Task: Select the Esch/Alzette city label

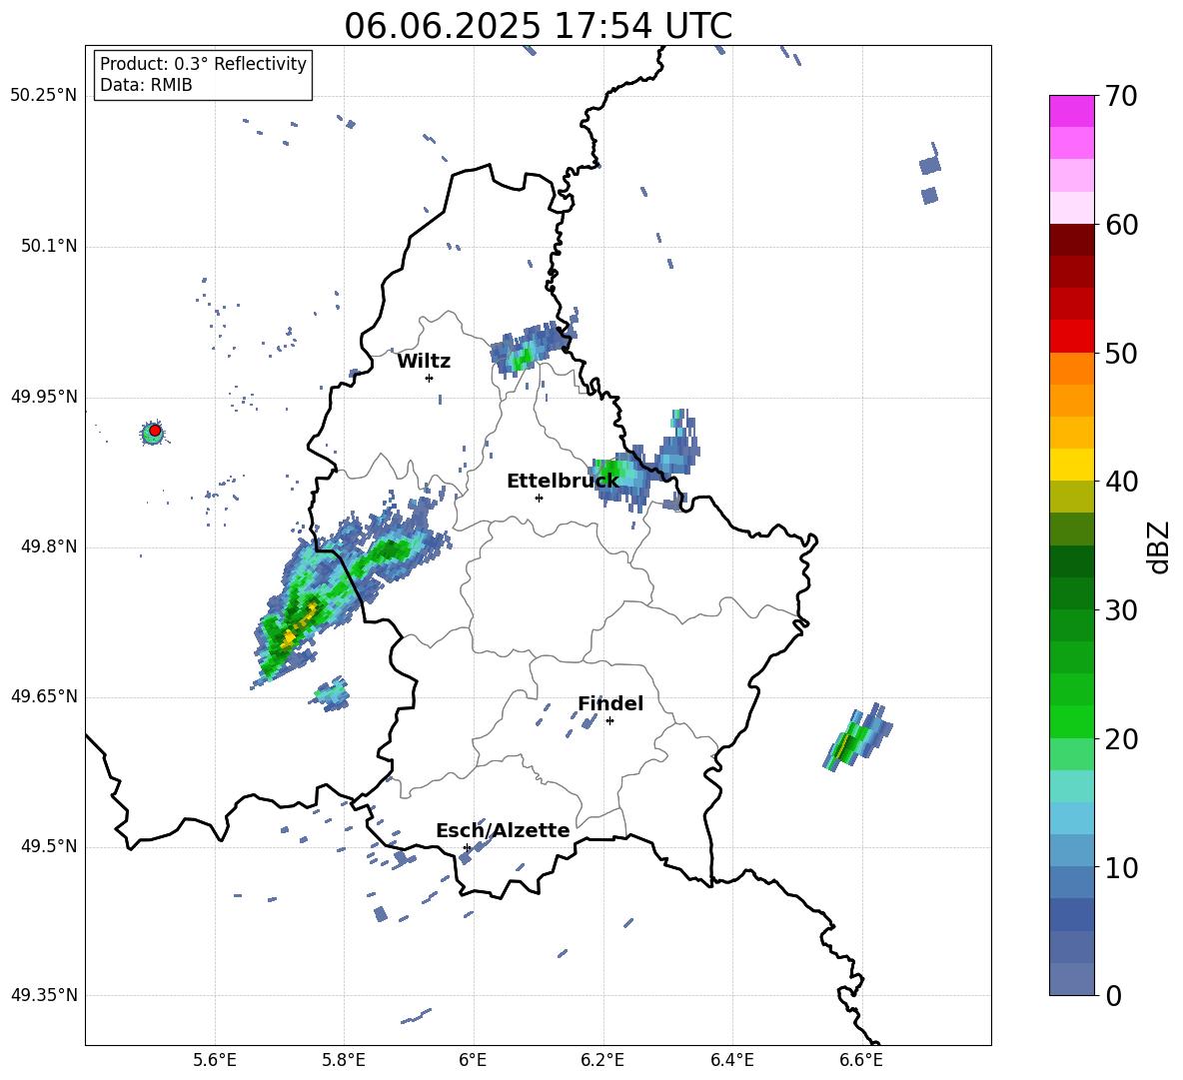Action: point(503,830)
